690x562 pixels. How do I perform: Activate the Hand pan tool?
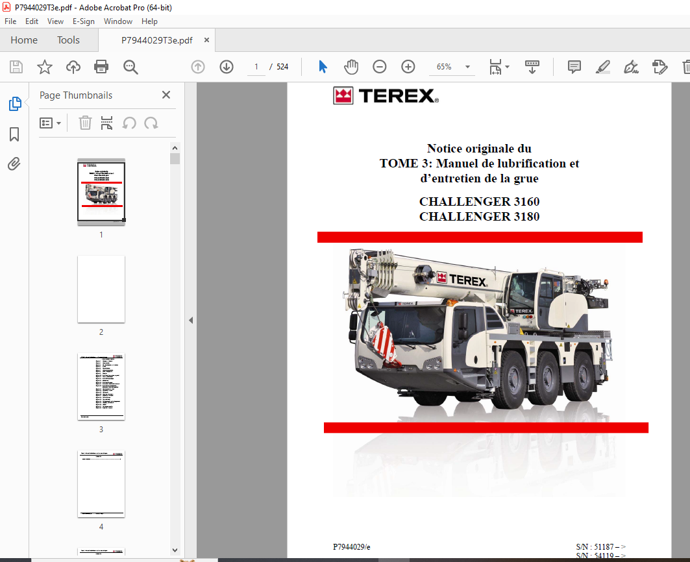351,67
